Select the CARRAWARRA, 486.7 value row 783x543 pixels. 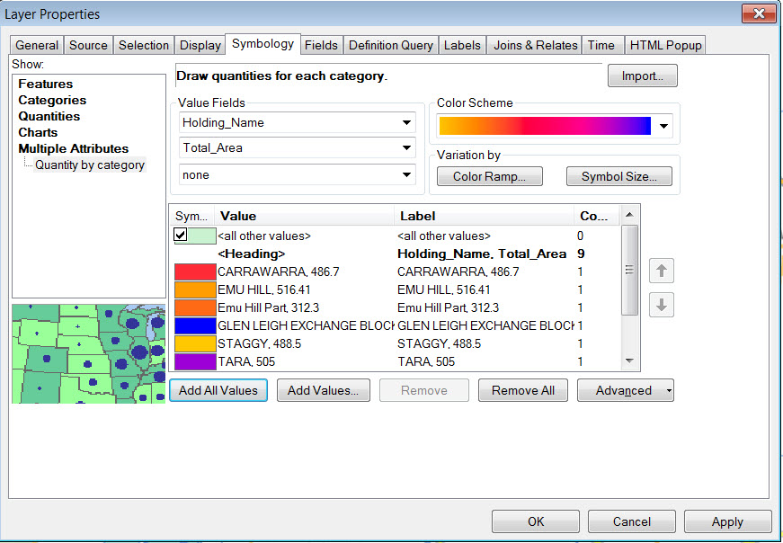click(279, 271)
